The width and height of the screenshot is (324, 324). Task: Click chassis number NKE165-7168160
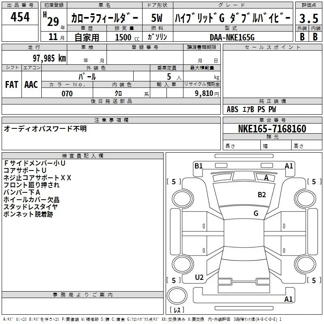[x=272, y=128]
